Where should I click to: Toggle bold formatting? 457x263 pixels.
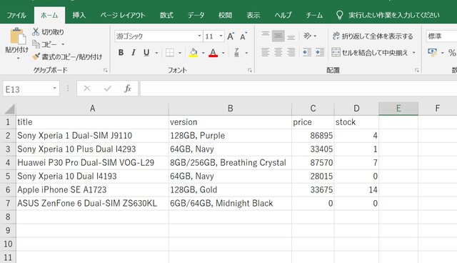click(121, 53)
